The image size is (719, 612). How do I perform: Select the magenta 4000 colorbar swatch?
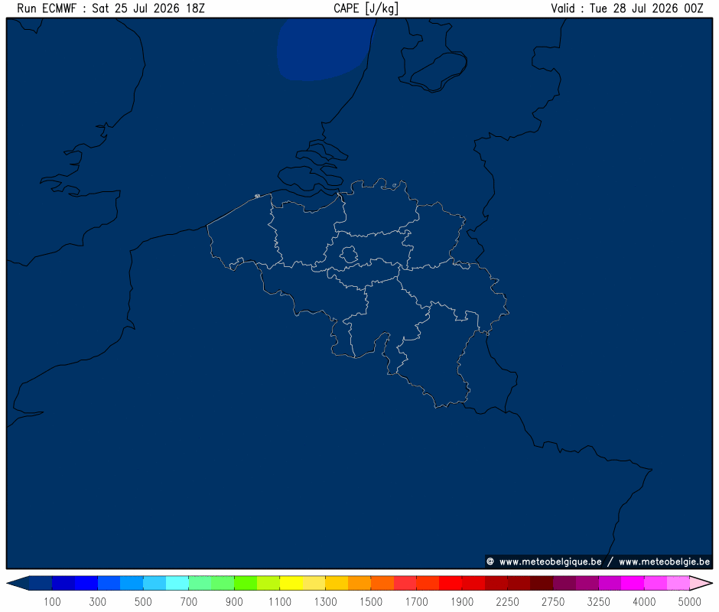point(633,583)
